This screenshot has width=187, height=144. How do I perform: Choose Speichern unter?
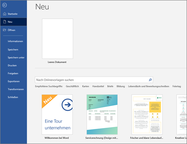click(x=16, y=58)
